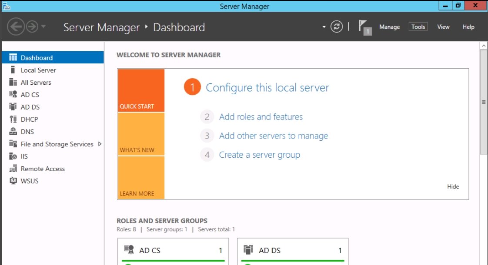Select the Learn More tile
This screenshot has width=488, height=265.
[x=141, y=178]
